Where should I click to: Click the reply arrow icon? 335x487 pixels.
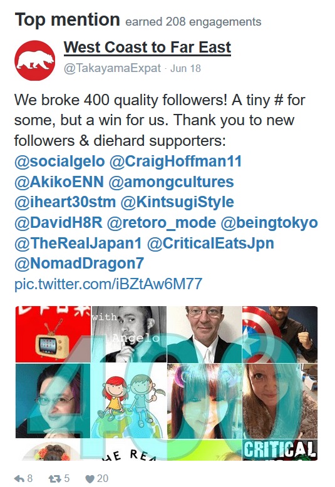[x=19, y=479]
